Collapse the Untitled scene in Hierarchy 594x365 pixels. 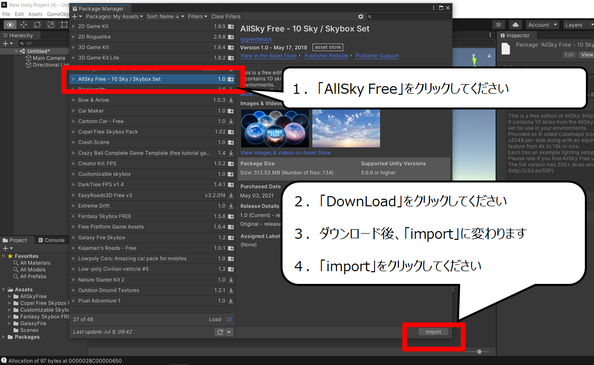coord(16,51)
